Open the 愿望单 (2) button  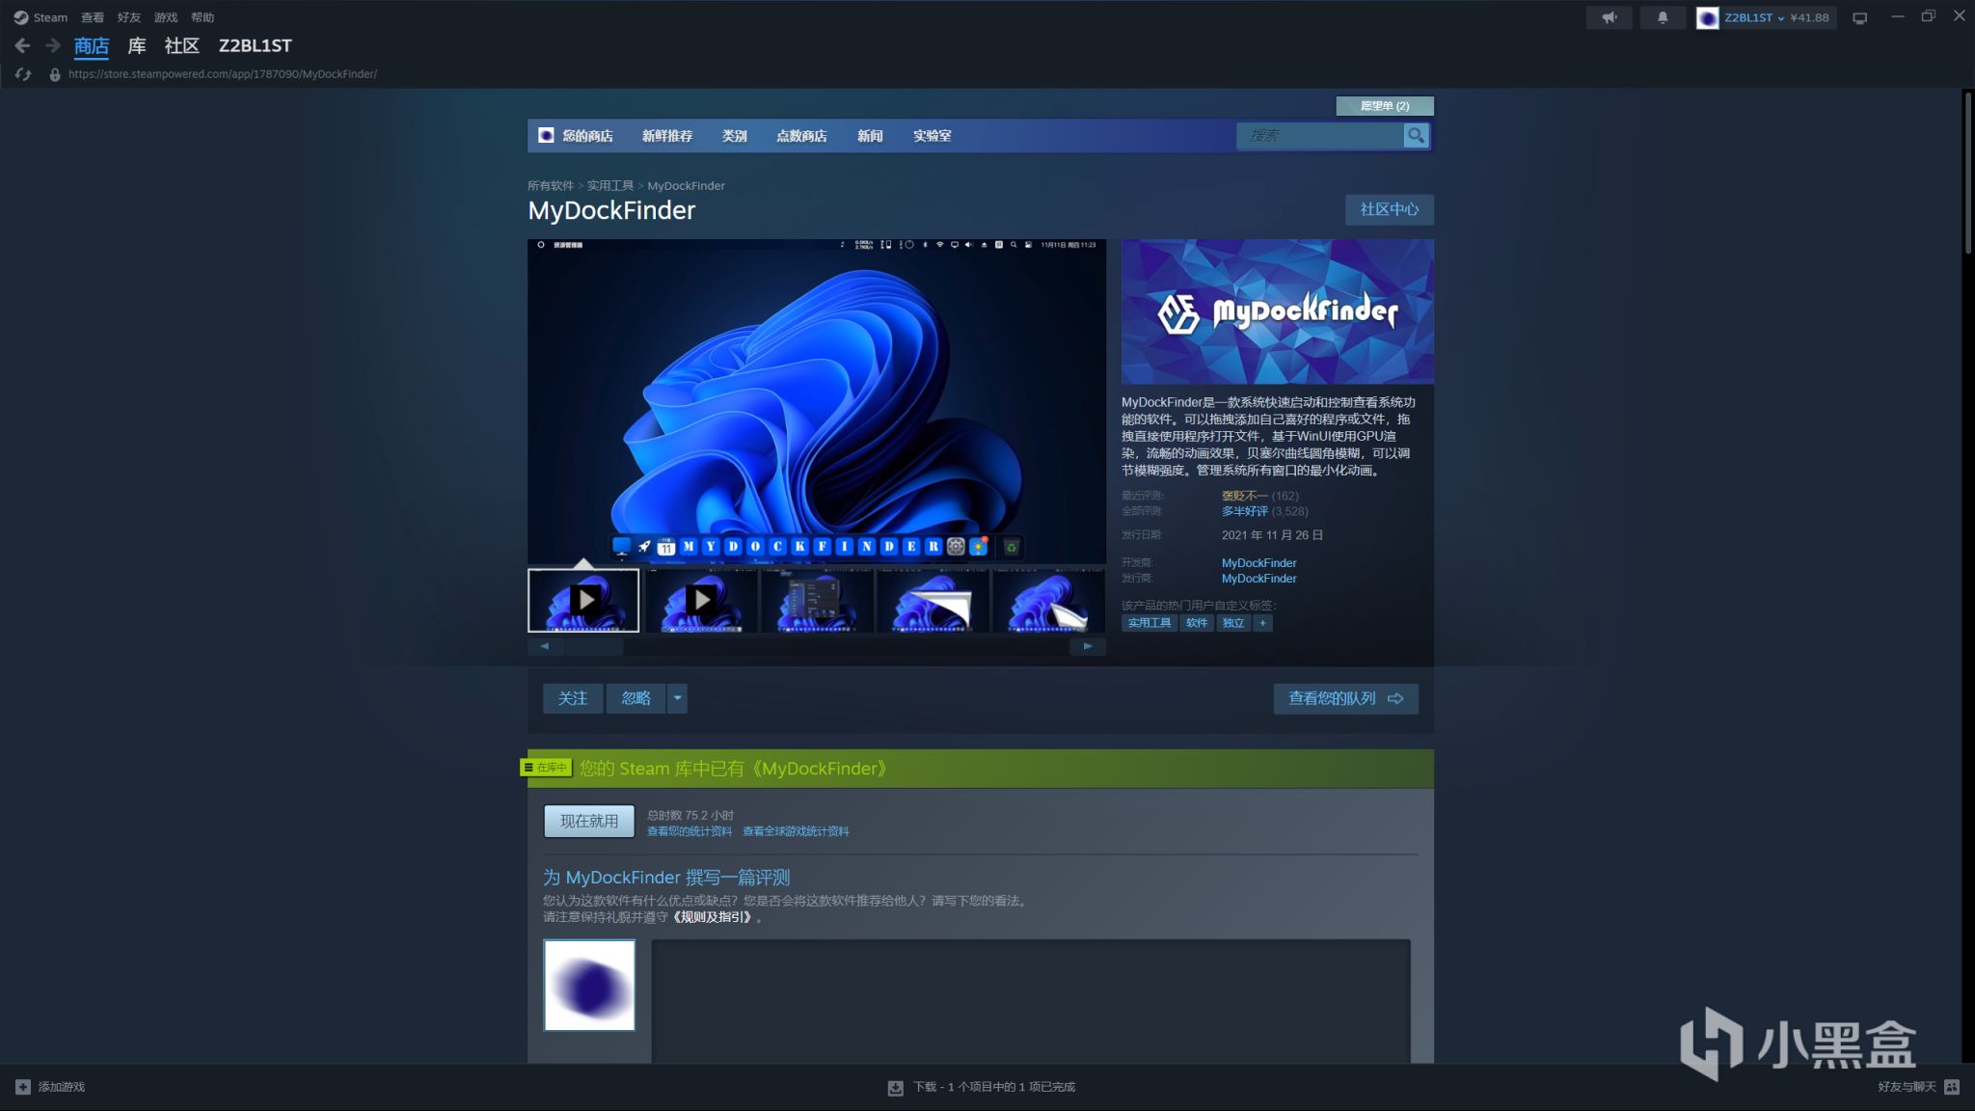point(1385,106)
